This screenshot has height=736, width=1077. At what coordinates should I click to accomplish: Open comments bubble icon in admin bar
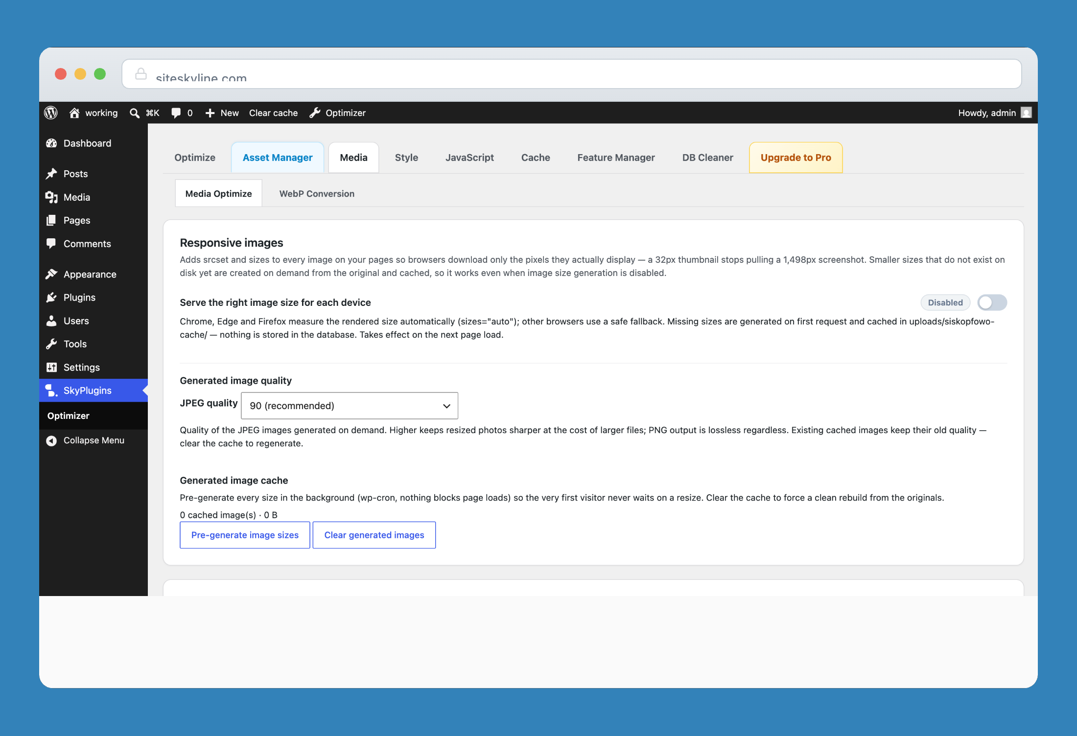tap(176, 113)
